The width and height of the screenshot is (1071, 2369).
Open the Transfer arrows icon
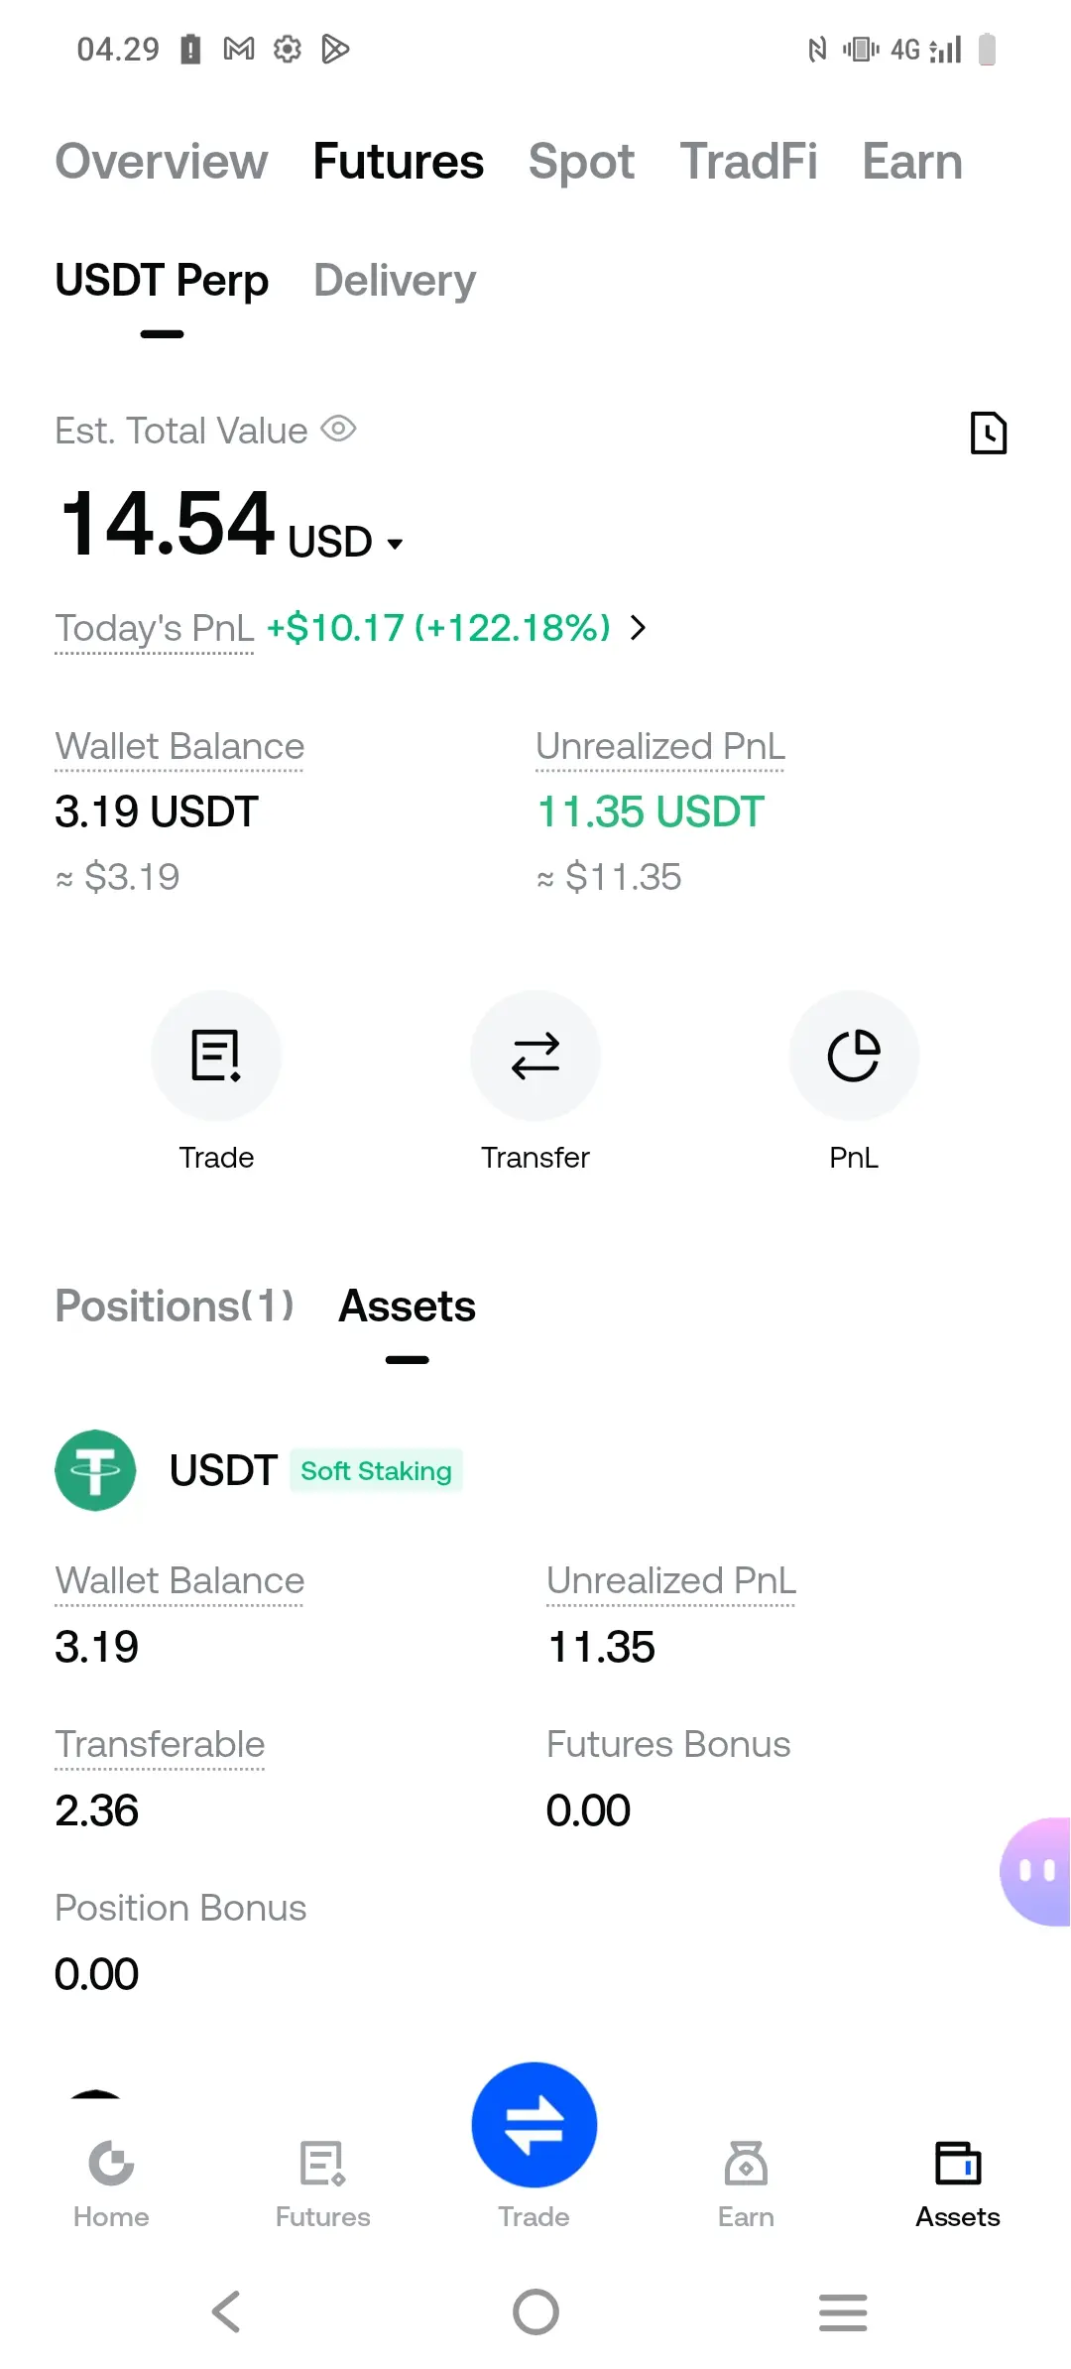(x=535, y=1056)
